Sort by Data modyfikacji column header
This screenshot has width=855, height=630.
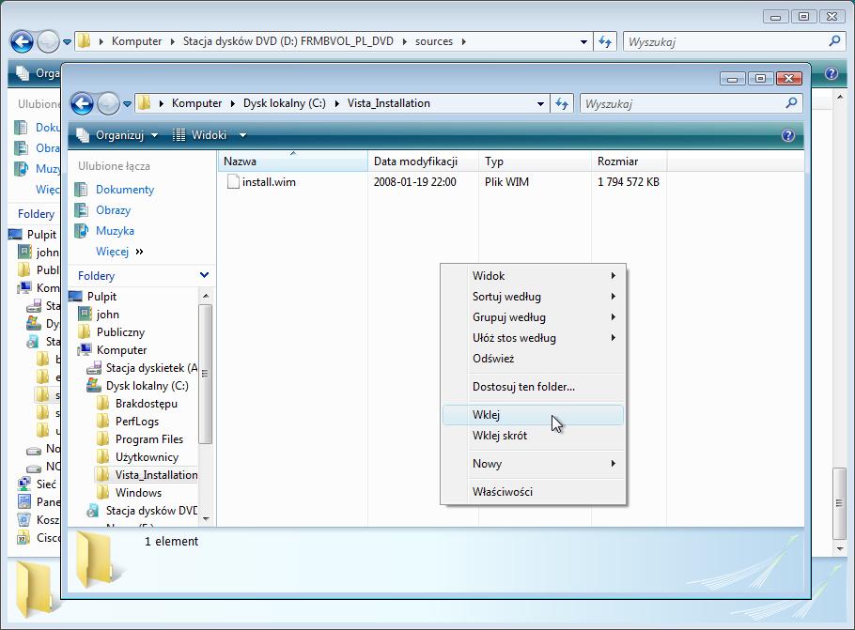tap(424, 161)
